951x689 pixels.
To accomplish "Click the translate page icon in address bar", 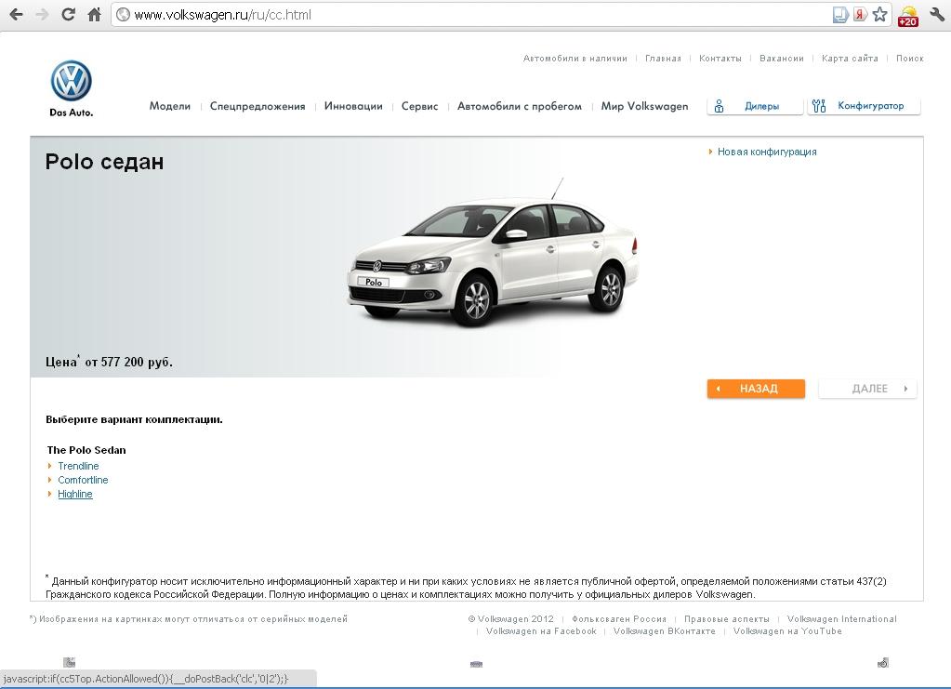I will point(839,15).
